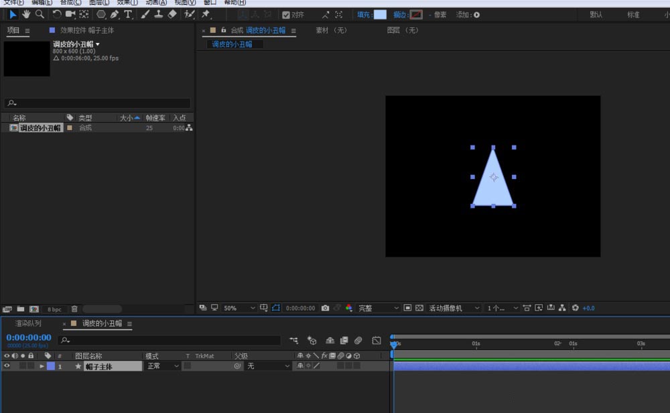The height and width of the screenshot is (413, 670).
Task: Open the 项目 panel tab
Action: pyautogui.click(x=13, y=30)
